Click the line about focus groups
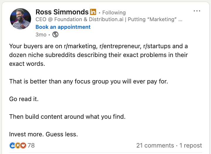 coord(89,81)
